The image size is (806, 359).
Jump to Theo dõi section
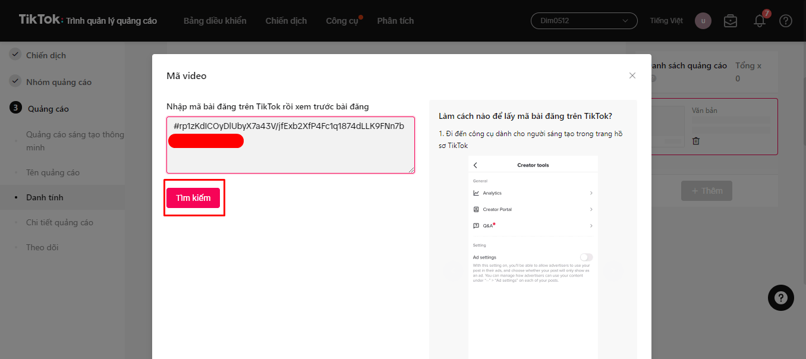pos(42,247)
